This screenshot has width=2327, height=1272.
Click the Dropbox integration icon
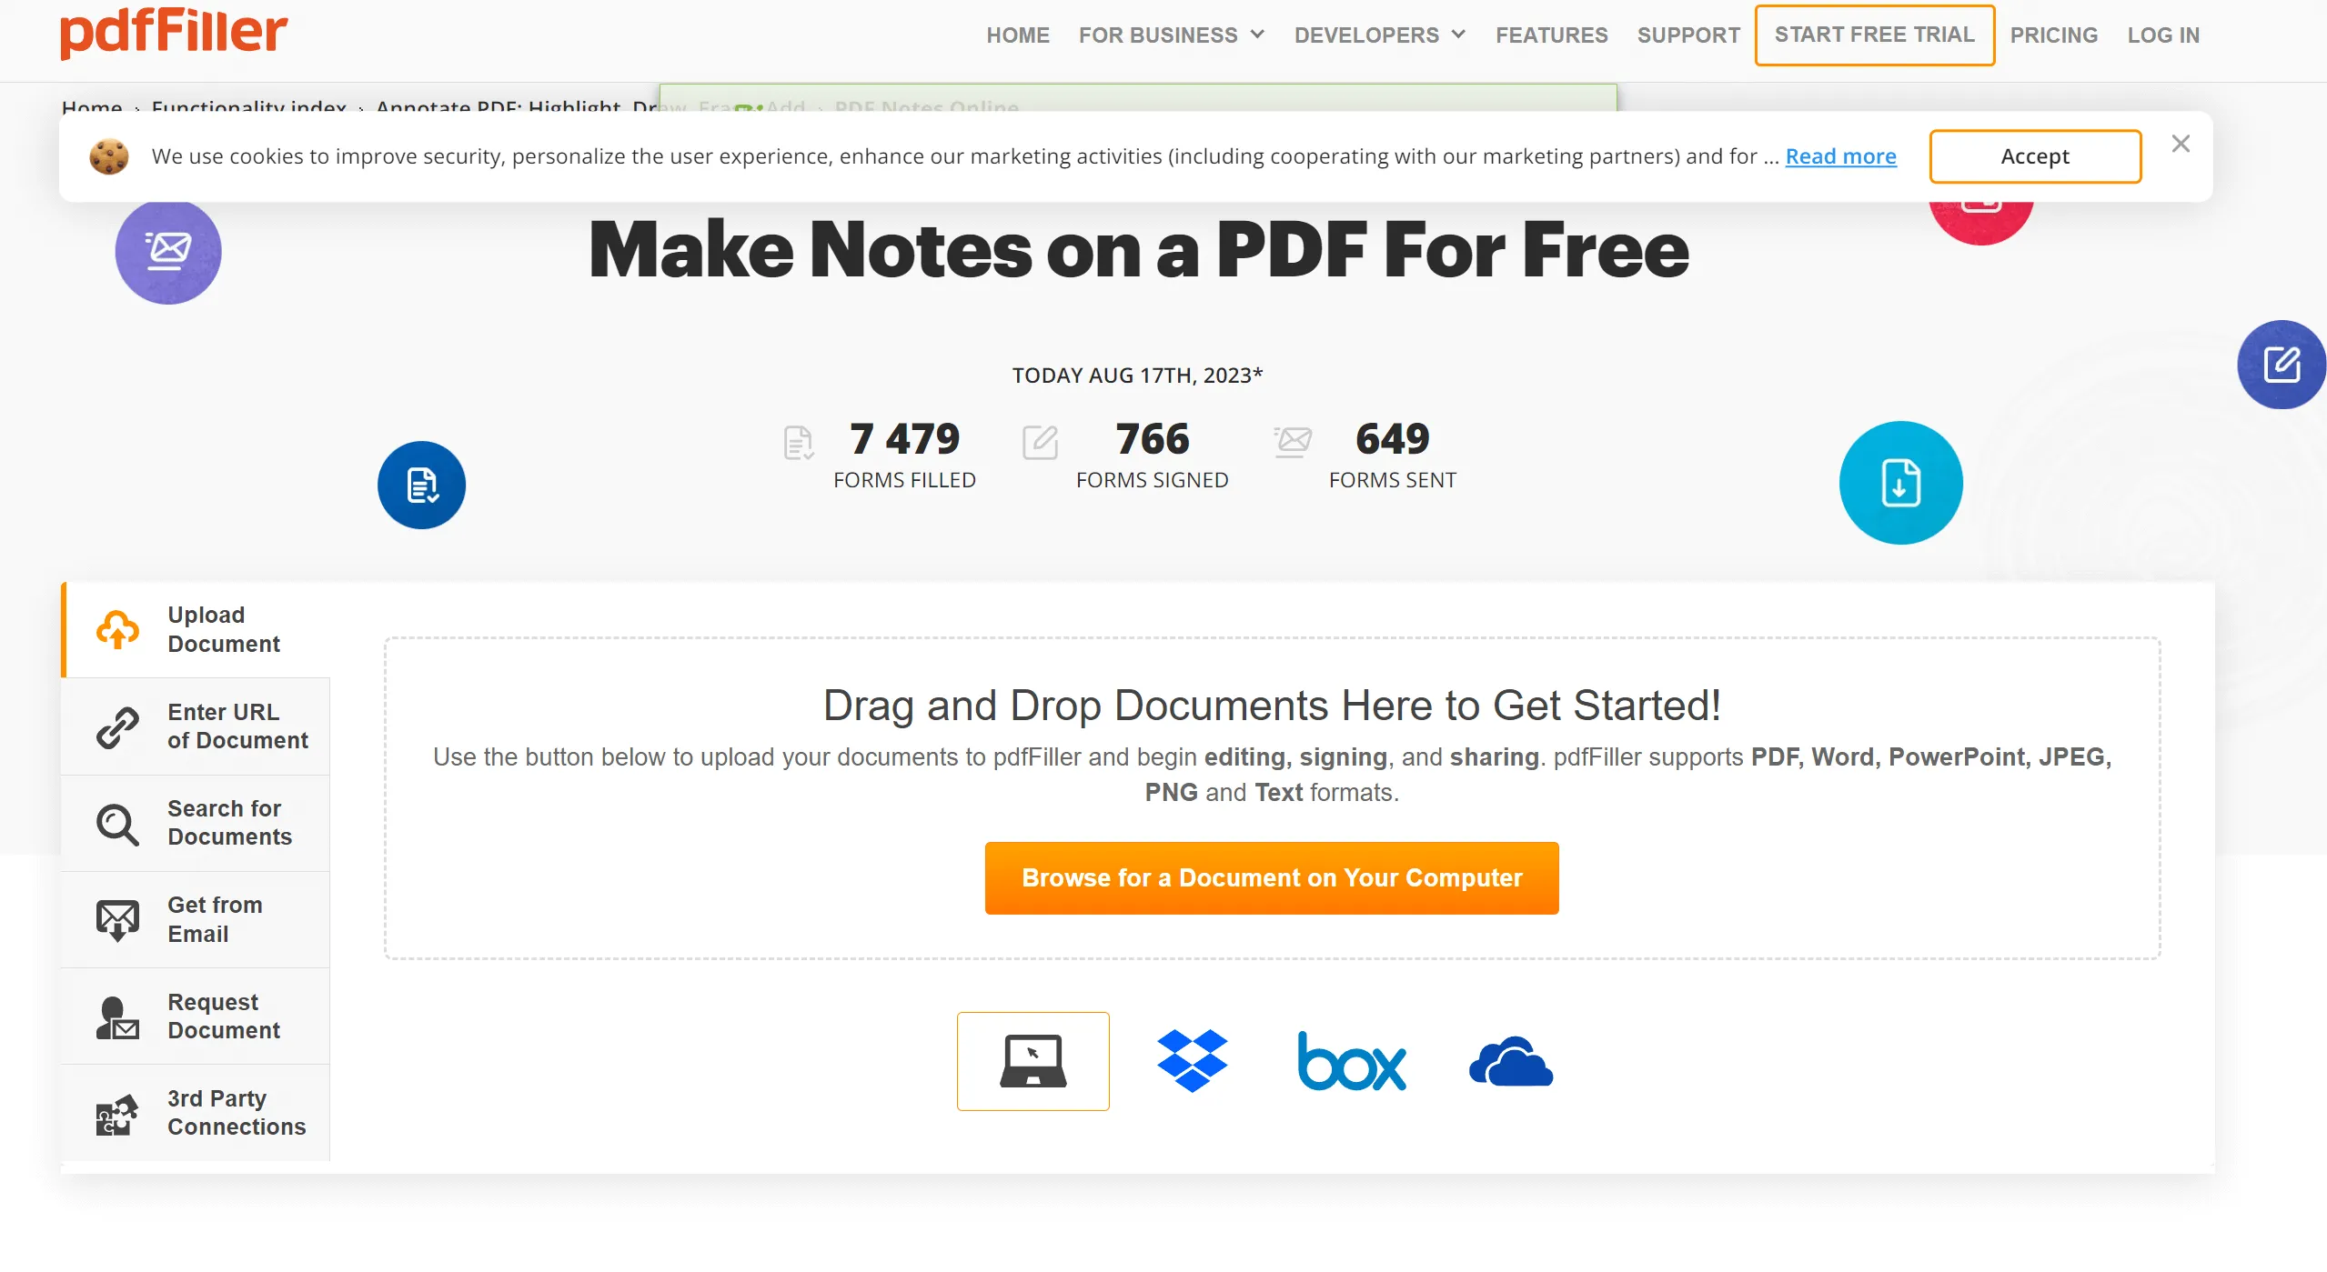tap(1193, 1060)
